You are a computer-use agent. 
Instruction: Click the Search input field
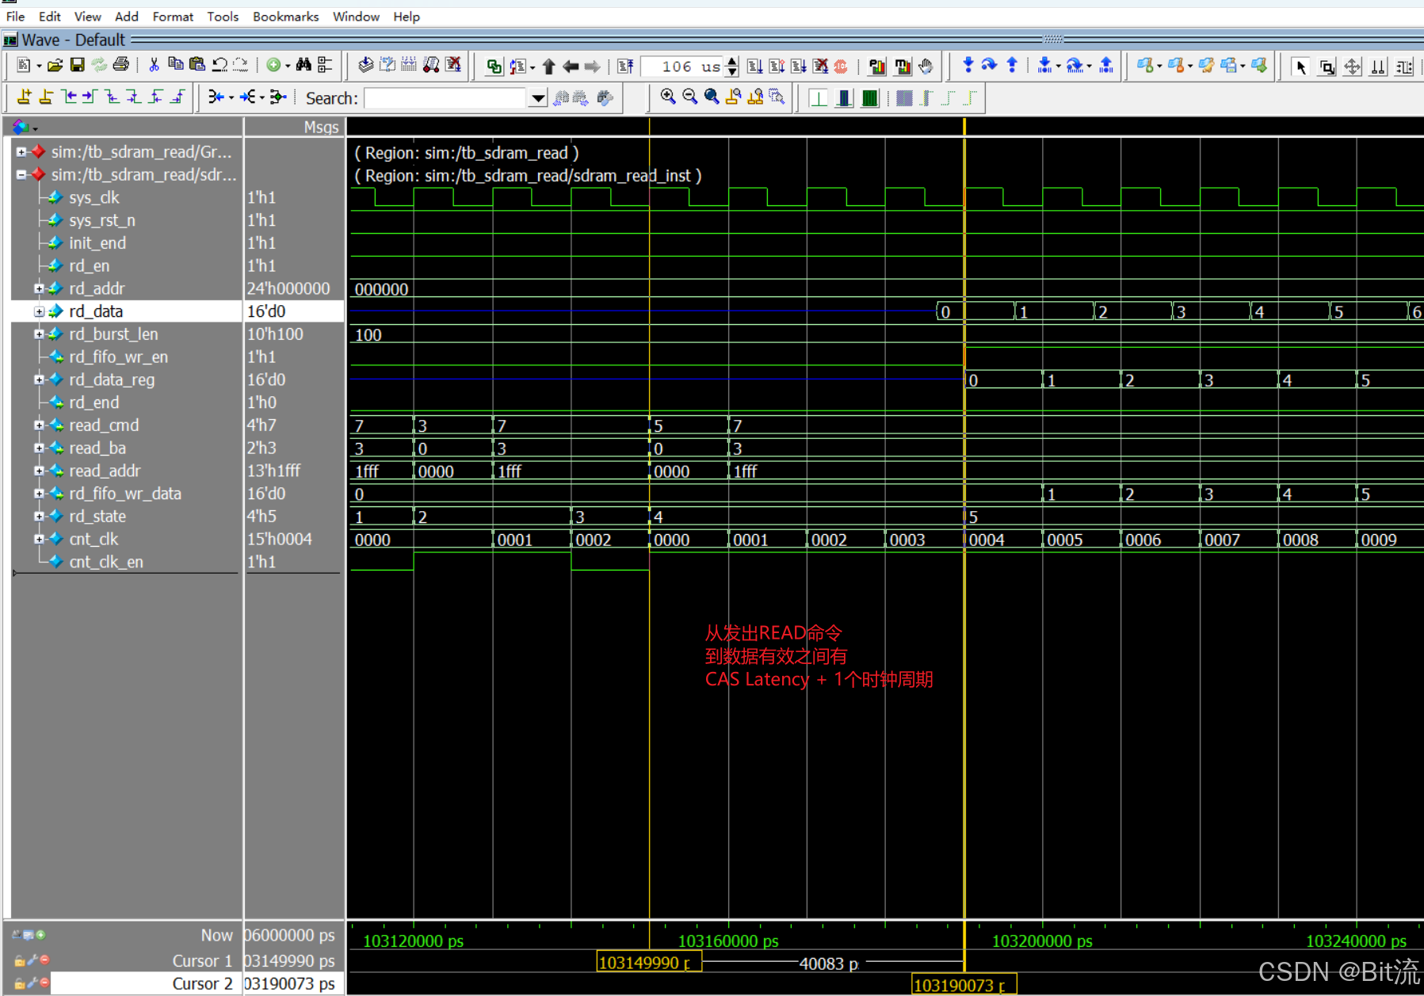[446, 97]
